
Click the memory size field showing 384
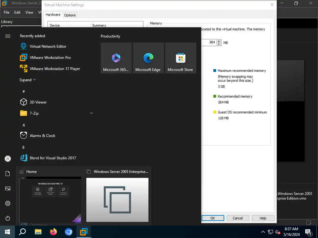tap(208, 42)
